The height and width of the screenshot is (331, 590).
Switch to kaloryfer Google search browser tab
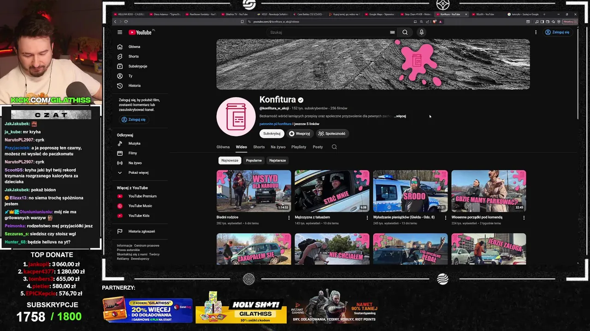click(x=523, y=14)
